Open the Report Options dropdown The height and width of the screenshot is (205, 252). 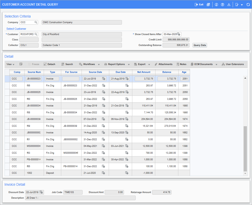click(x=117, y=64)
